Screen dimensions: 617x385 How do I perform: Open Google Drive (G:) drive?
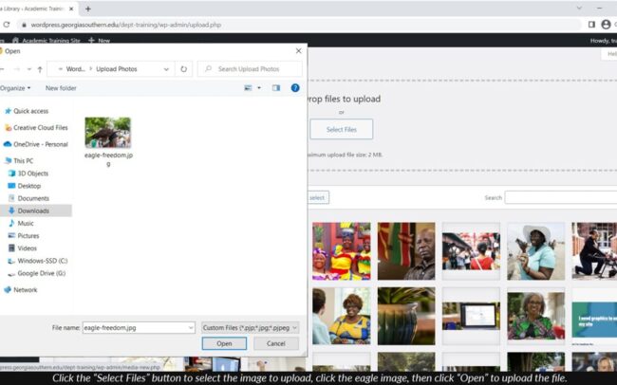[37, 273]
